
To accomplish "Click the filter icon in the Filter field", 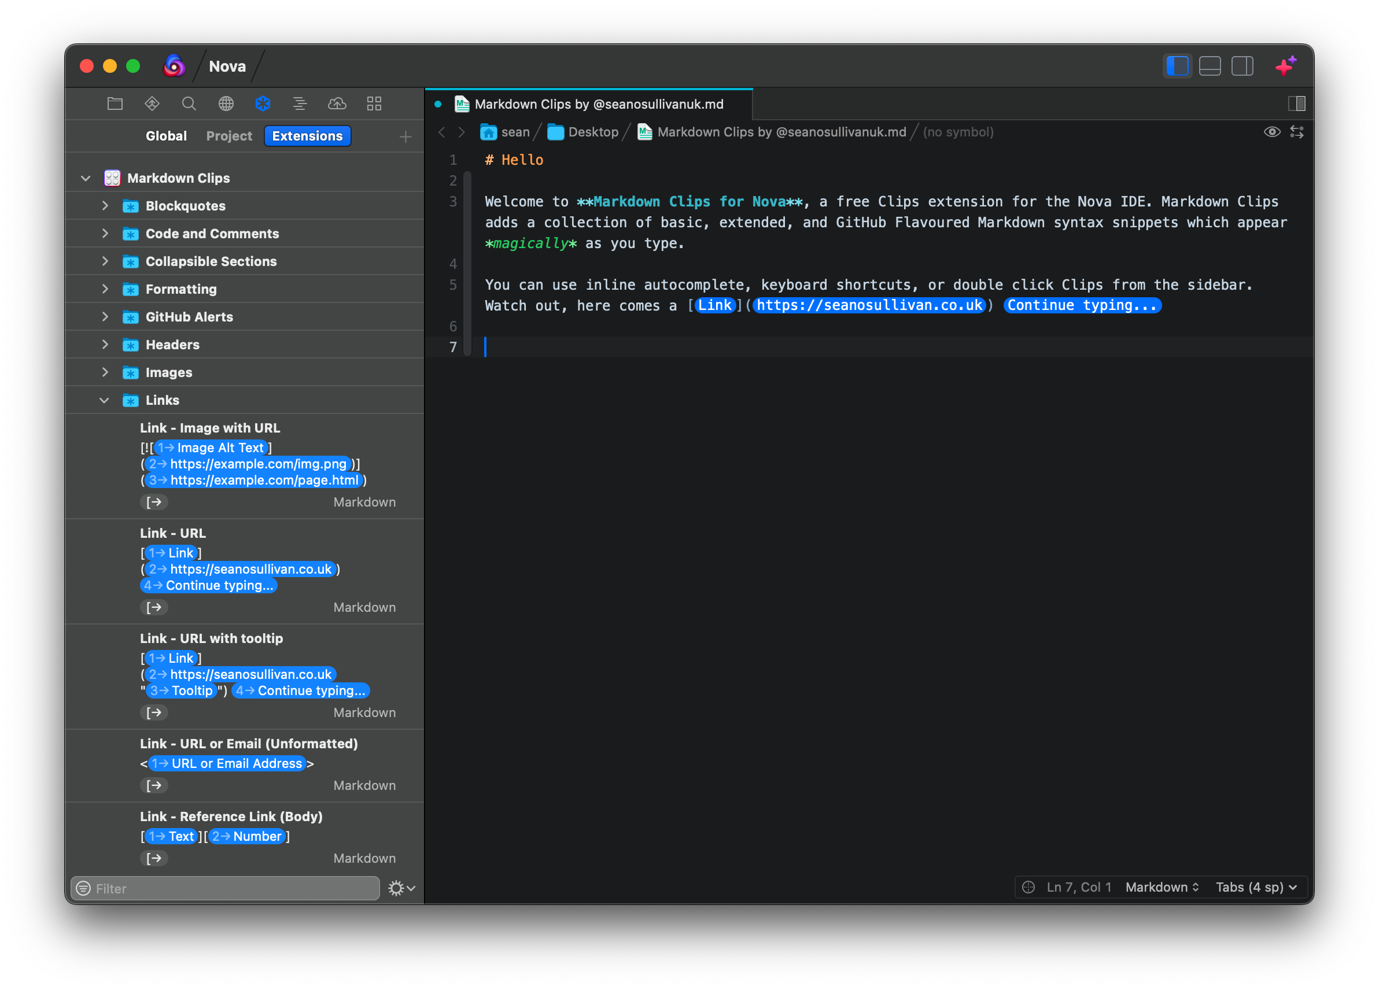I will tap(83, 888).
